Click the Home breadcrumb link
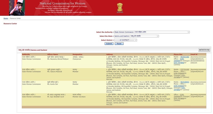213x114 pixels. tap(6, 18)
